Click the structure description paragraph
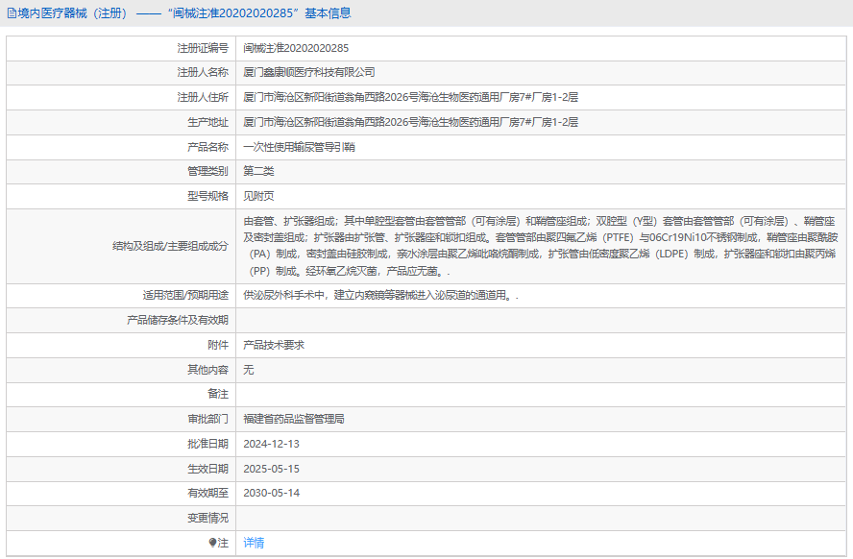This screenshot has width=853, height=559. coord(541,246)
